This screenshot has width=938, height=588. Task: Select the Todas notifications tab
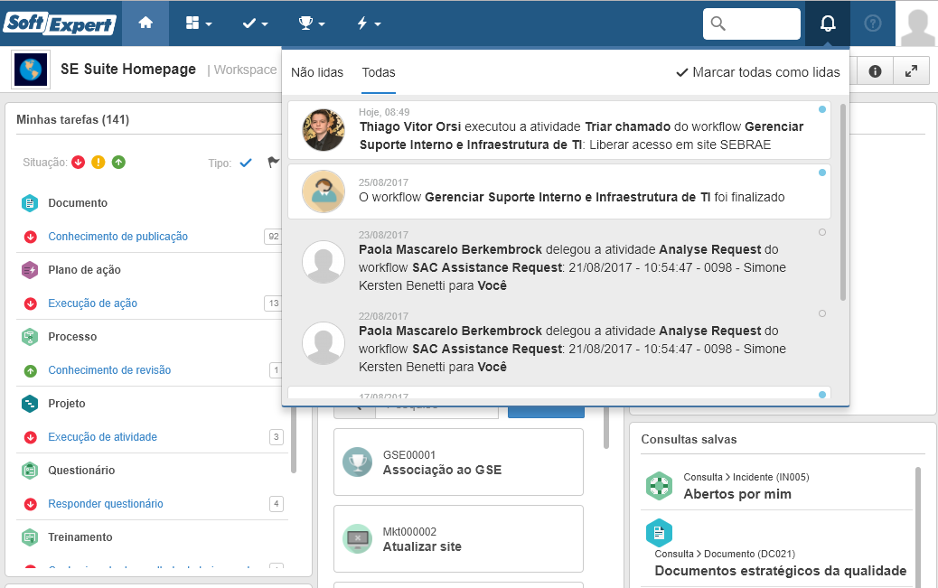pyautogui.click(x=379, y=72)
